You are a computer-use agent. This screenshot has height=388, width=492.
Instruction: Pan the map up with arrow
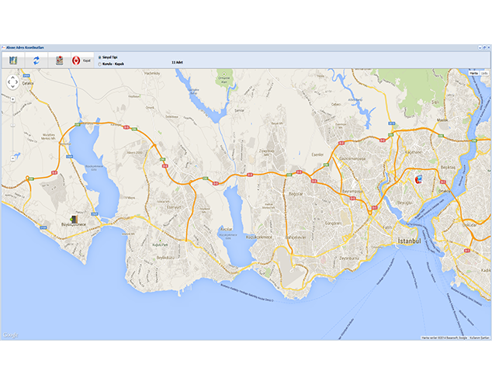pos(13,78)
